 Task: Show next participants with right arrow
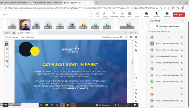click(116, 25)
